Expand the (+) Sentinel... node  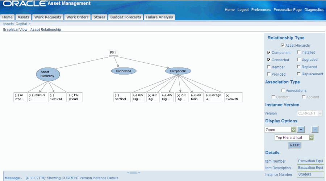pyautogui.click(x=122, y=97)
